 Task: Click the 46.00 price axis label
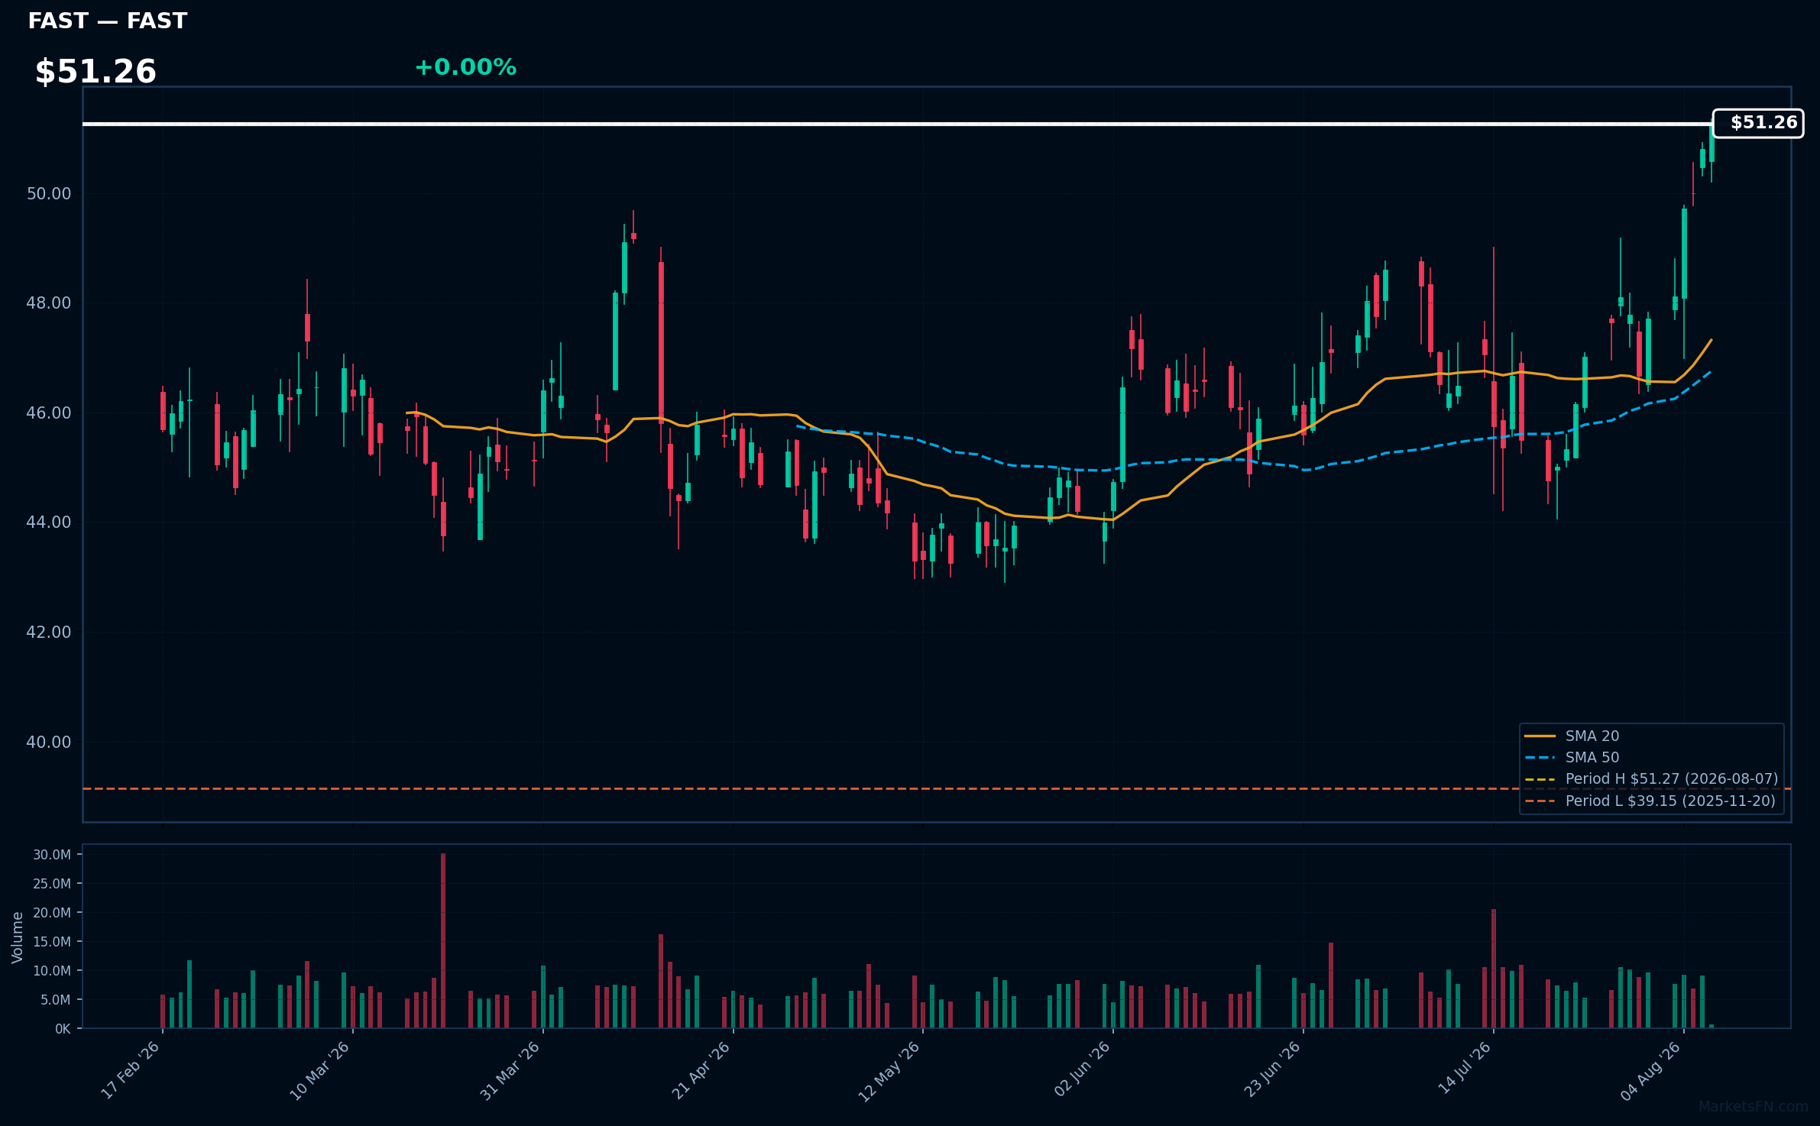[x=49, y=413]
